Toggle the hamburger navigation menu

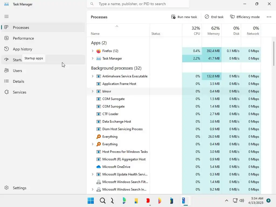pos(6,16)
